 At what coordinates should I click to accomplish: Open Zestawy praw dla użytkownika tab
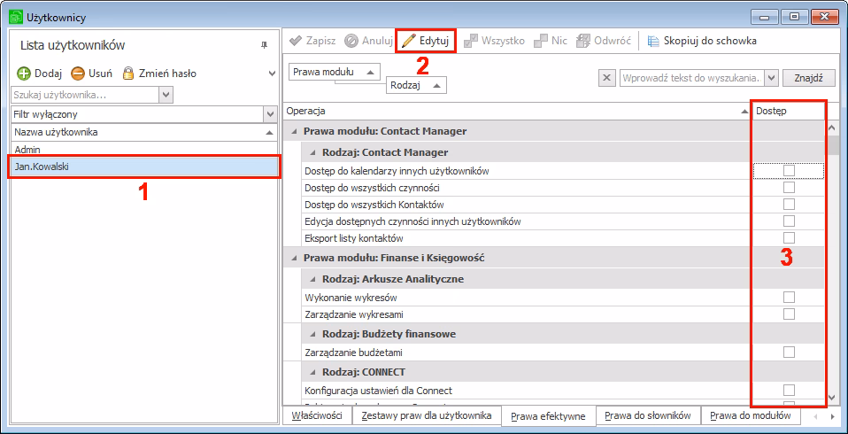426,415
